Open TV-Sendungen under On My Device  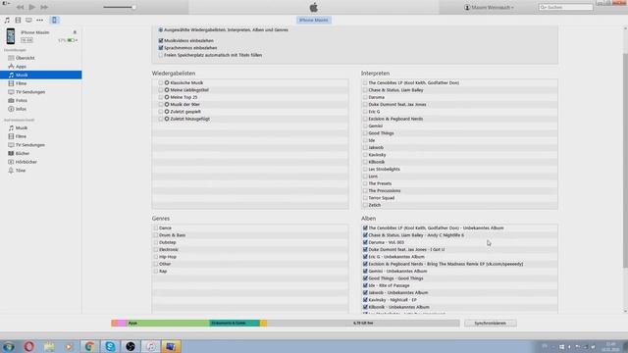tap(30, 145)
